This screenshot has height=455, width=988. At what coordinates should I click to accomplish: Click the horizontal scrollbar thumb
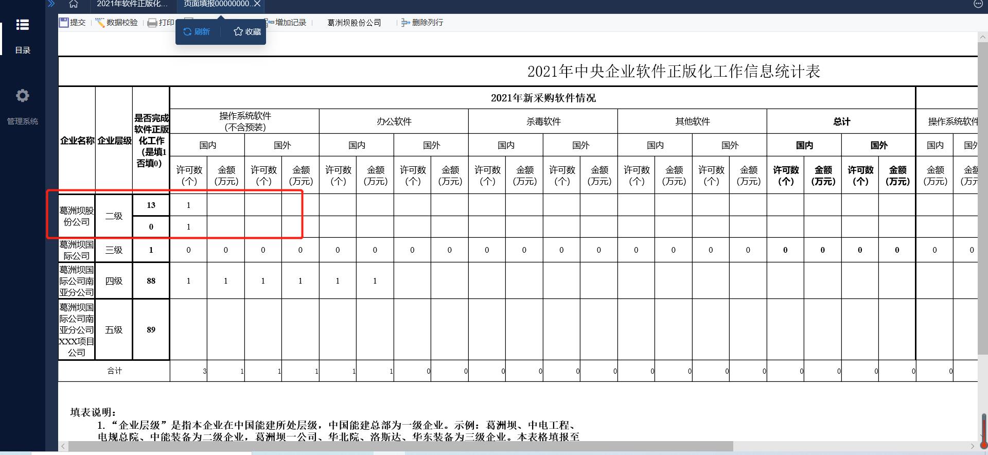(400, 446)
